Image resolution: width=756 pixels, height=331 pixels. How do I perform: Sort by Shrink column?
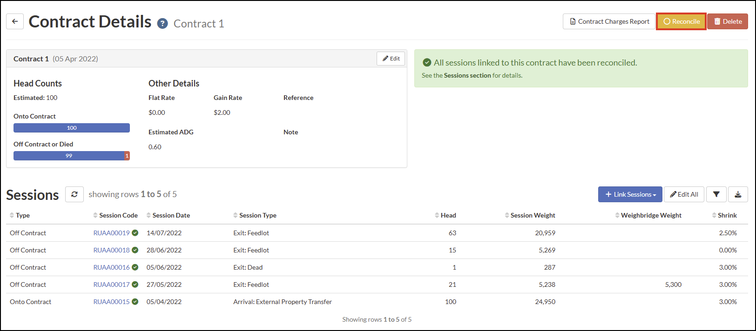pyautogui.click(x=724, y=215)
